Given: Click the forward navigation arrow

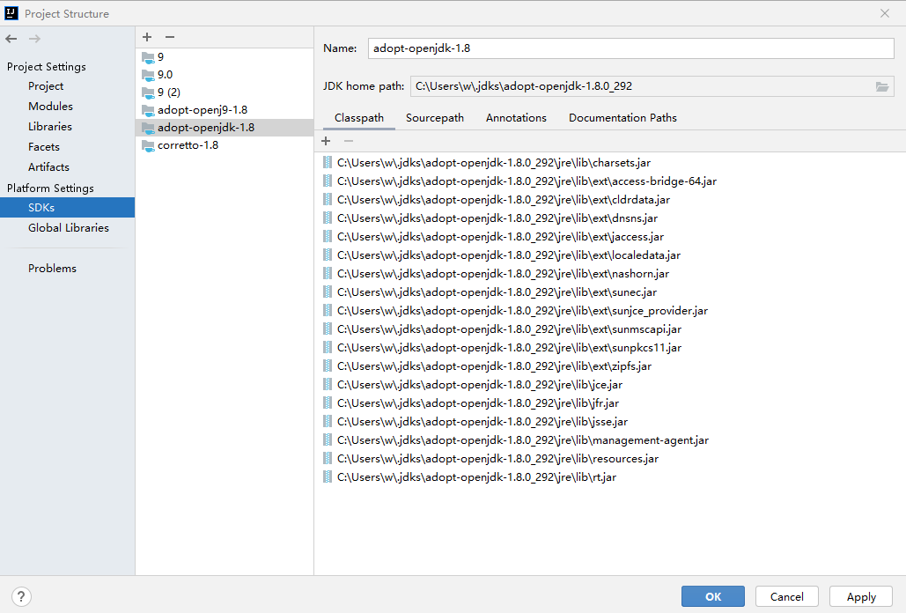Looking at the screenshot, I should pyautogui.click(x=34, y=39).
